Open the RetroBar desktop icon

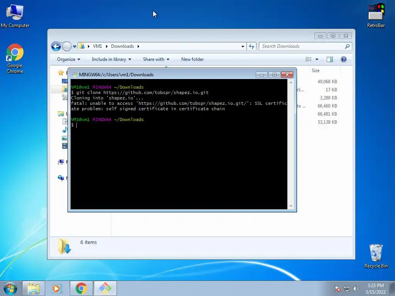(x=376, y=15)
